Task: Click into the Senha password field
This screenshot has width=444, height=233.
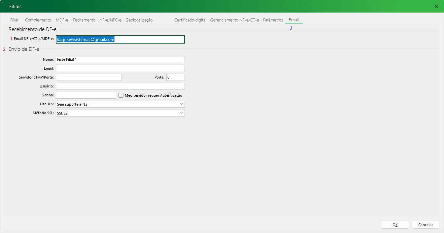Action: point(86,95)
